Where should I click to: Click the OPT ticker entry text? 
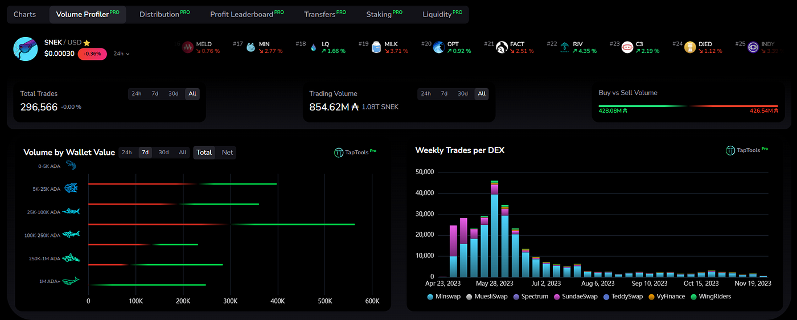coord(459,47)
